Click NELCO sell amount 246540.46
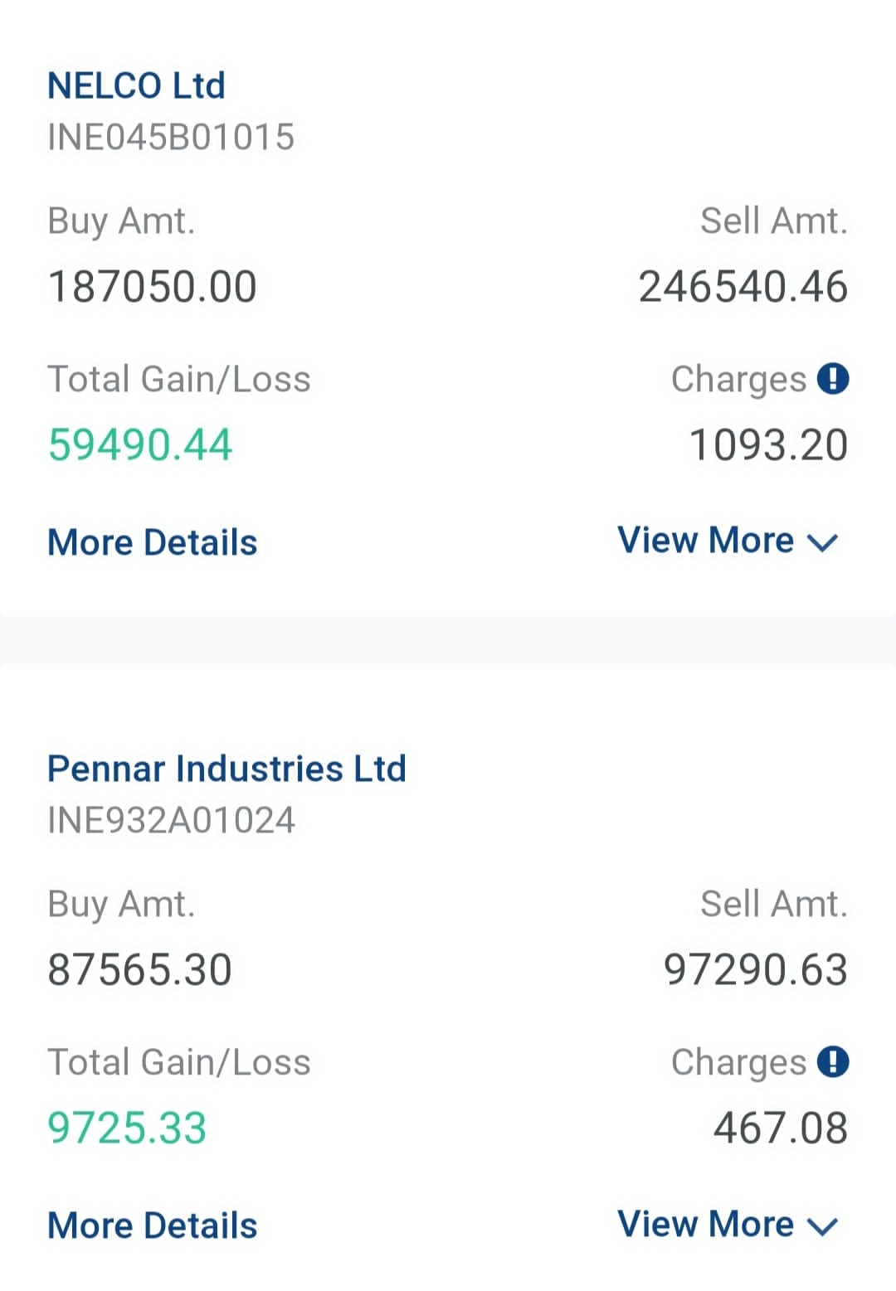Screen dimensions: 896x1291 click(x=743, y=287)
